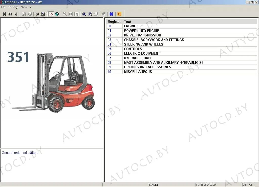Click the Lindos application icon in title bar
The image size is (259, 187).
pos(3,2)
